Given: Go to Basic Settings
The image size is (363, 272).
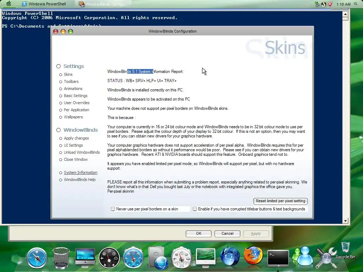Looking at the screenshot, I should pyautogui.click(x=76, y=96).
